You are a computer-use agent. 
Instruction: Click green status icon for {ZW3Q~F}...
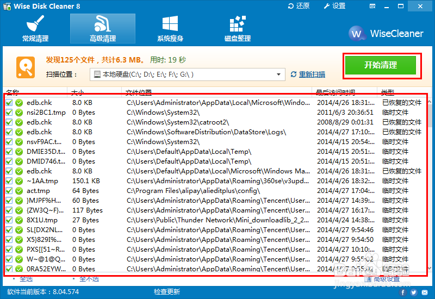[19, 210]
